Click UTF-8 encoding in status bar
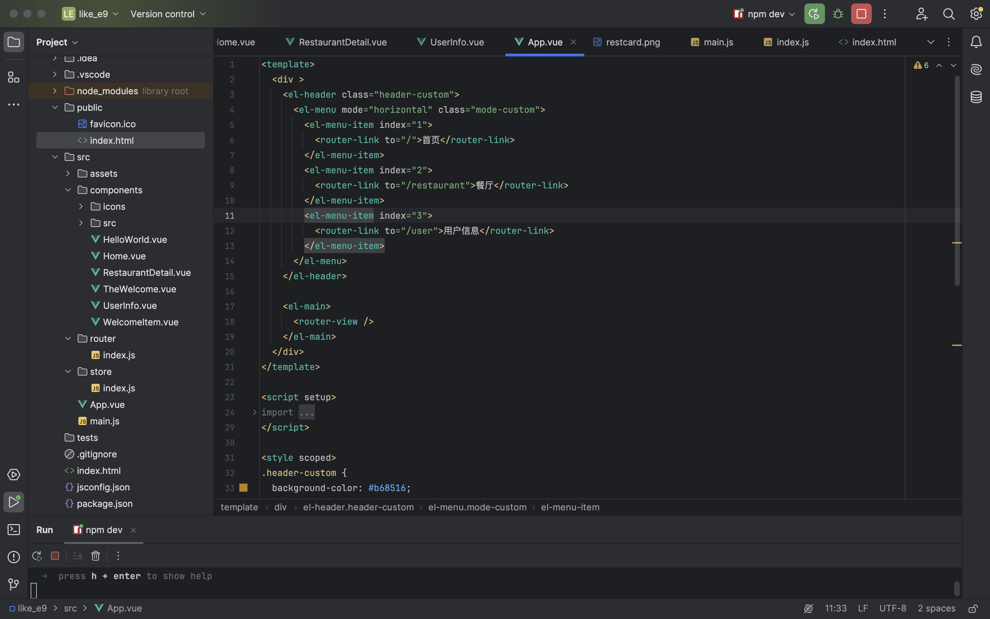This screenshot has height=619, width=990. click(x=892, y=608)
